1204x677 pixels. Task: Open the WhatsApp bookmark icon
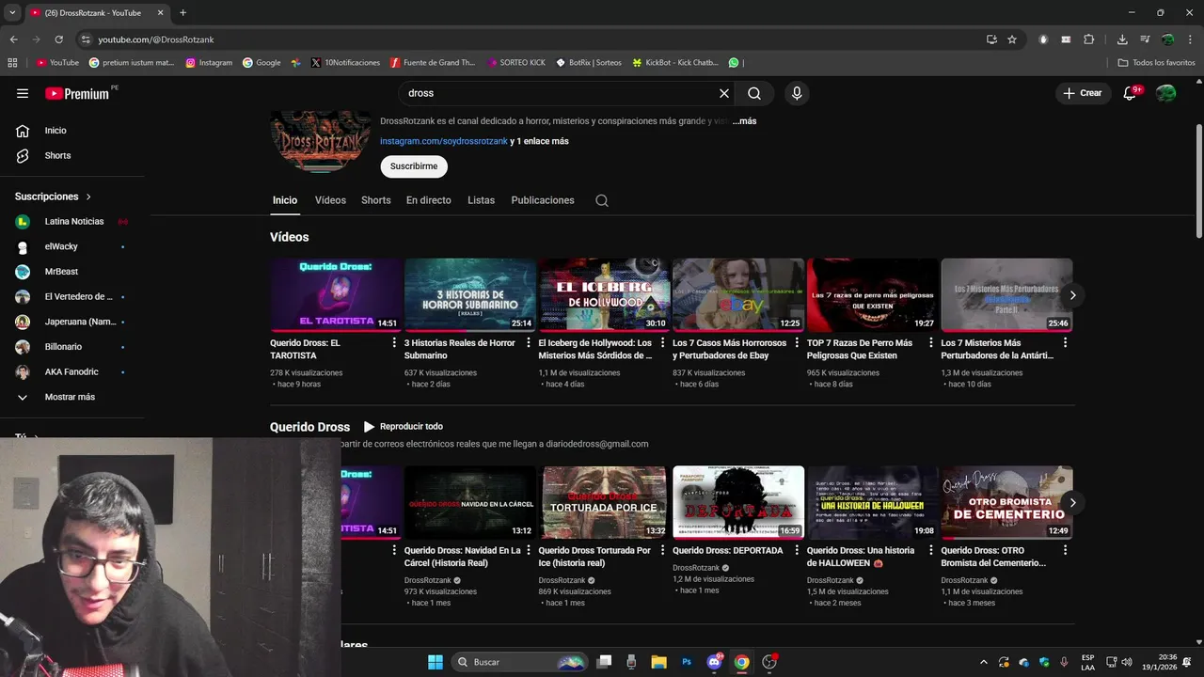click(734, 63)
